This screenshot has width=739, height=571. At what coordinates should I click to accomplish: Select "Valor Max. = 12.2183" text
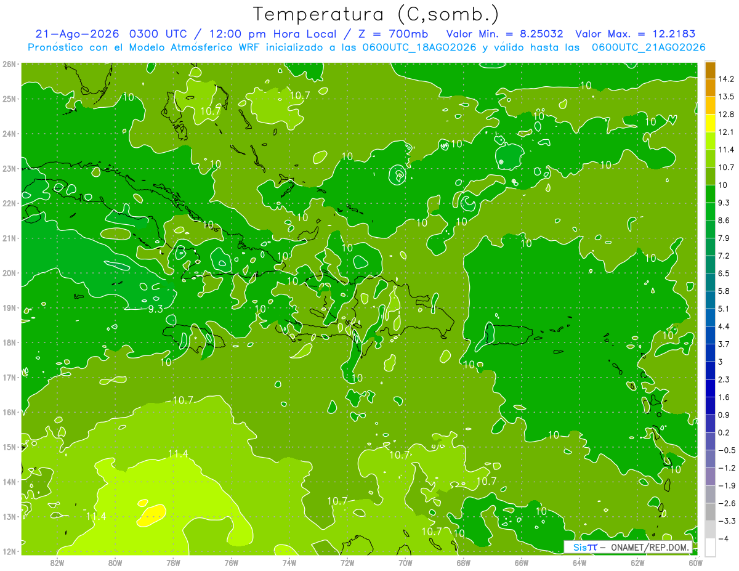(636, 33)
